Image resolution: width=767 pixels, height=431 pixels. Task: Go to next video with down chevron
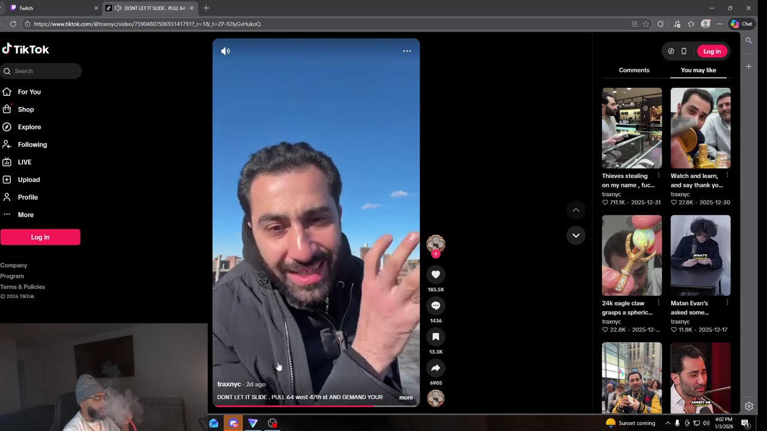576,235
